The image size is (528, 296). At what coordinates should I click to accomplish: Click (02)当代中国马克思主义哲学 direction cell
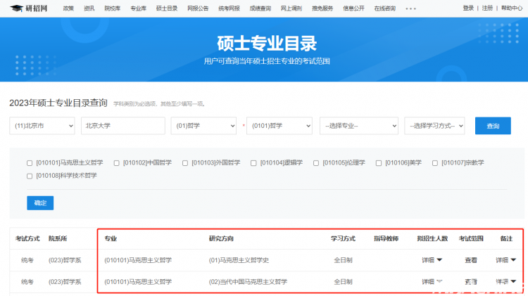(x=248, y=281)
